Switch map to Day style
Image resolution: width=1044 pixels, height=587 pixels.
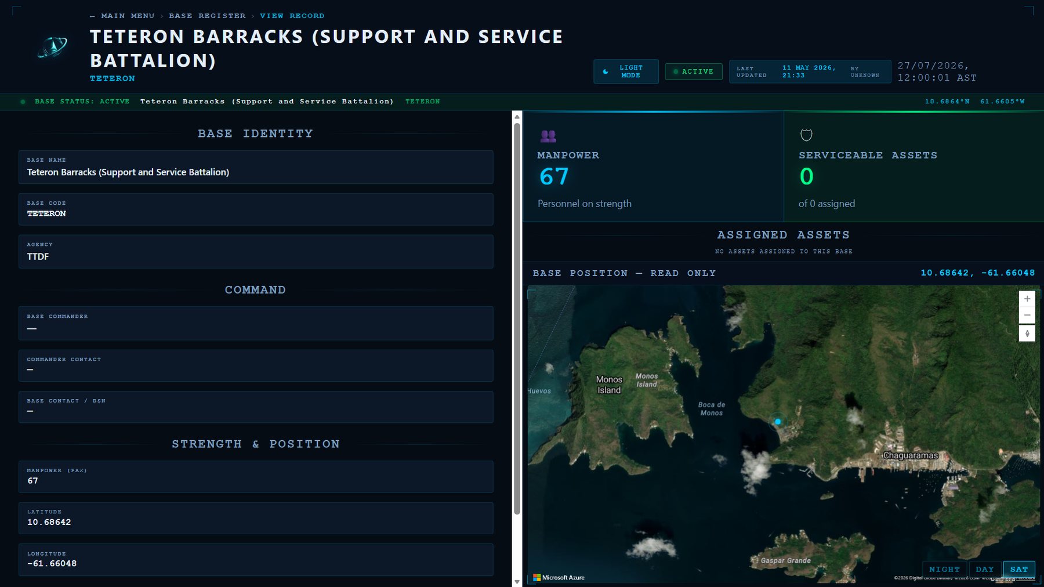click(x=985, y=569)
